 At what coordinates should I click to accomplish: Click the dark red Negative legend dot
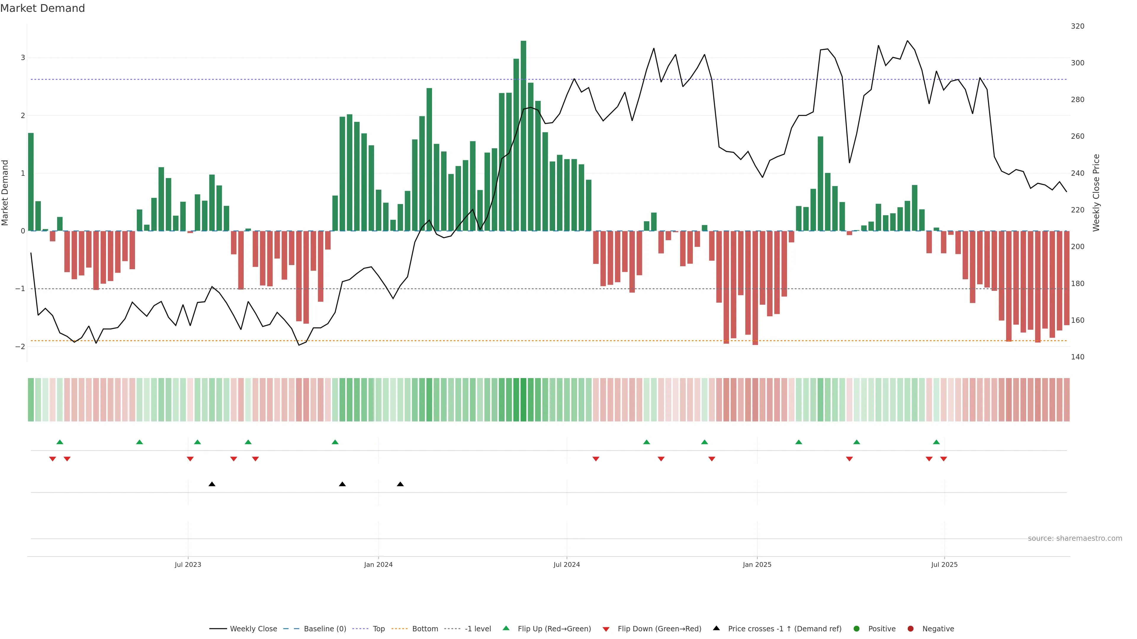click(910, 628)
